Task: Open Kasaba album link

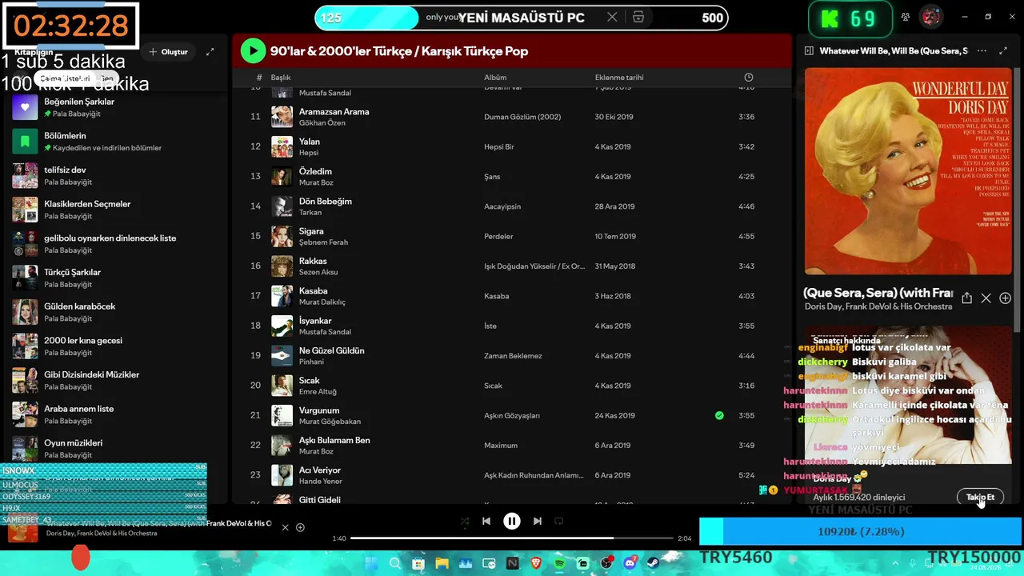Action: (x=497, y=296)
